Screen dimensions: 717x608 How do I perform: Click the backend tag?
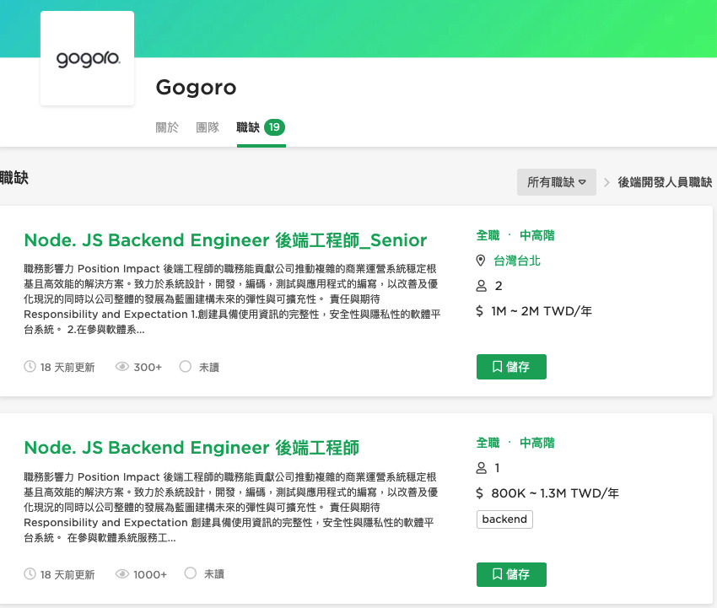click(x=504, y=519)
